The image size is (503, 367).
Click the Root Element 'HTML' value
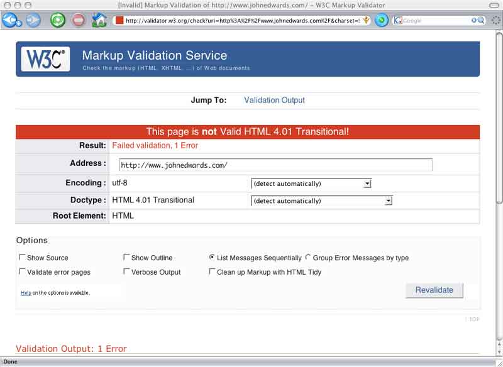point(123,216)
